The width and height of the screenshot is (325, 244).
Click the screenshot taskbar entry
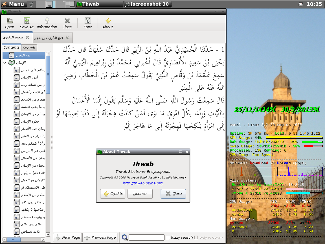[148, 4]
